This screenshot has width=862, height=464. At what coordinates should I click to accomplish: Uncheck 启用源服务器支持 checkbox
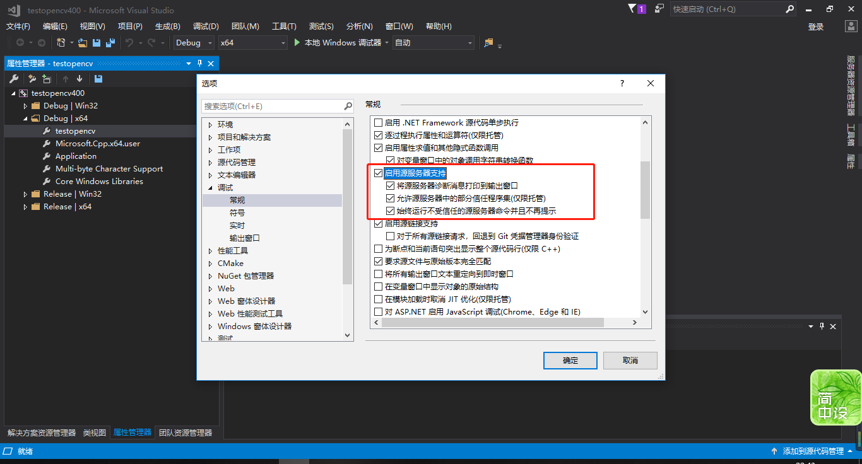click(379, 173)
